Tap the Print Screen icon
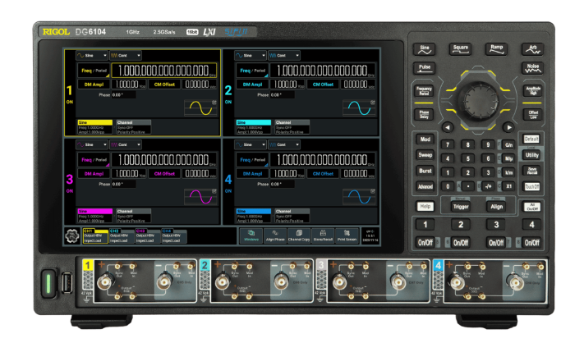The image size is (584, 352). (x=348, y=235)
